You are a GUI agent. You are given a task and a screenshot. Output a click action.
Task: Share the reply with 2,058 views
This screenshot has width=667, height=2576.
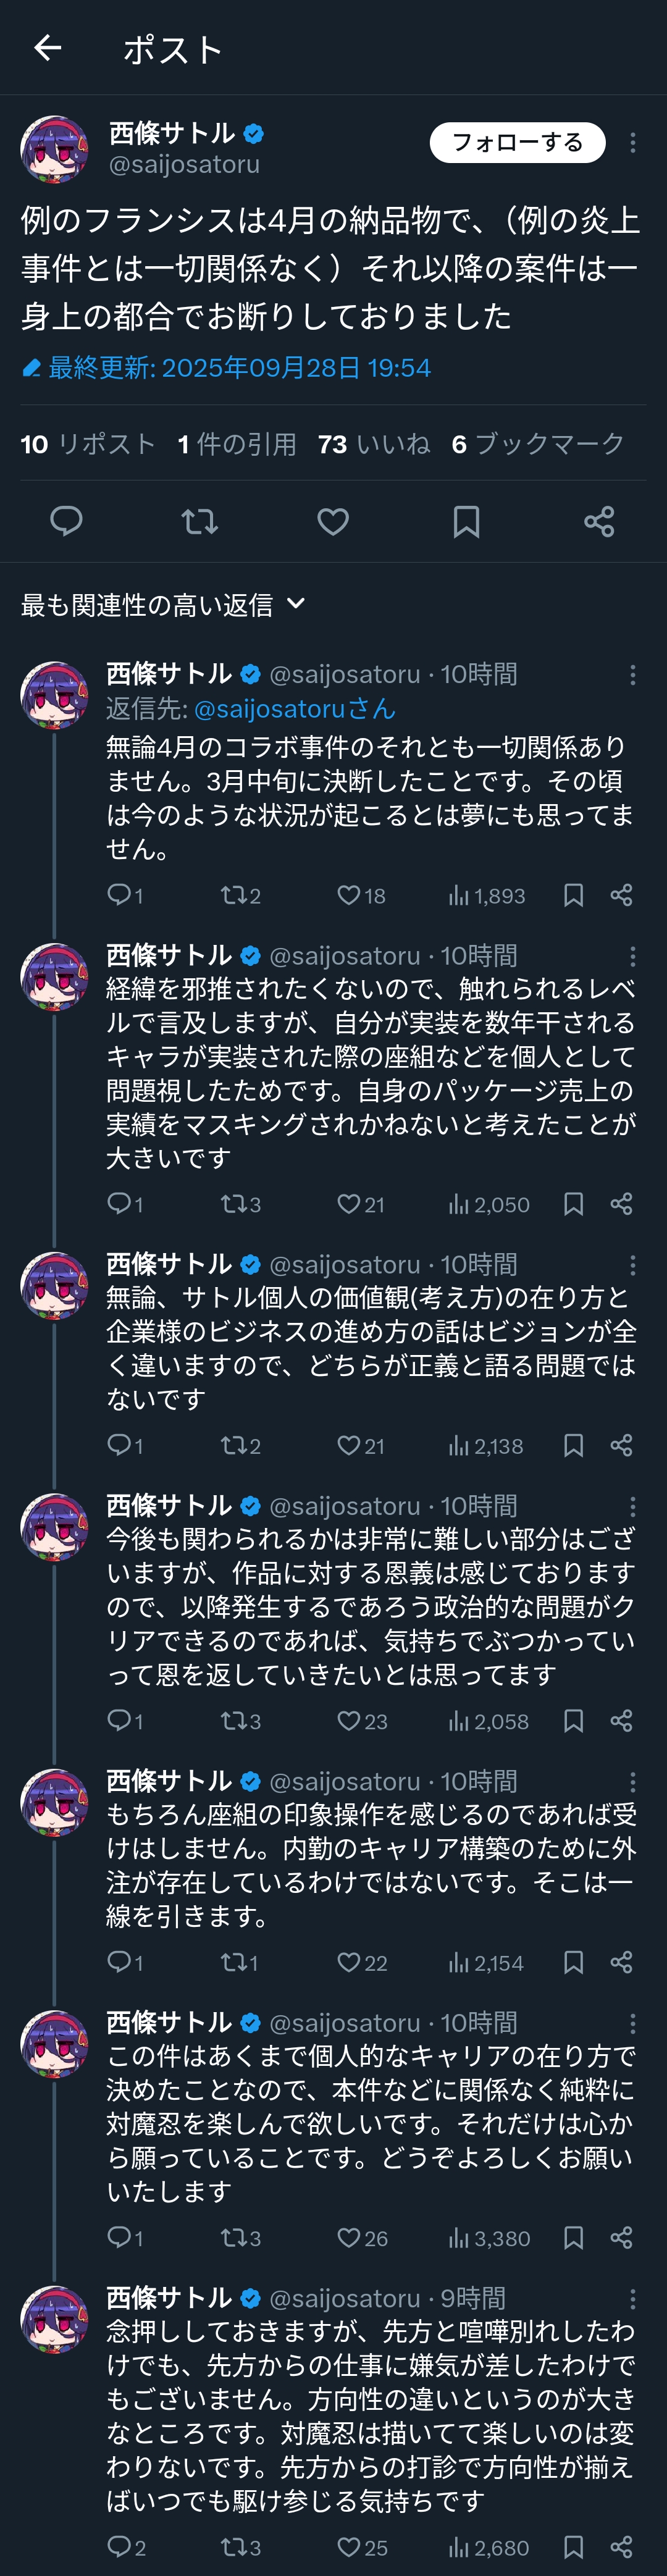621,1720
